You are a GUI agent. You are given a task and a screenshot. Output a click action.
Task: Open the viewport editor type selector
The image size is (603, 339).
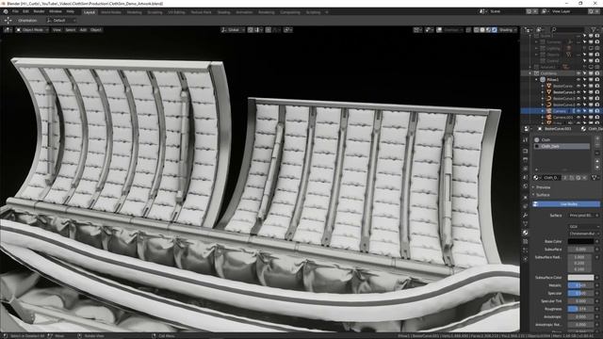coord(8,29)
